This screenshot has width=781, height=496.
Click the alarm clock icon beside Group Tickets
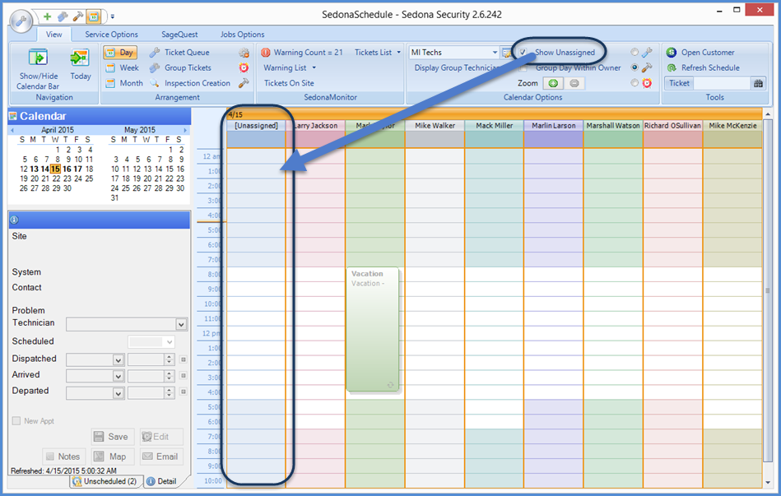[x=244, y=67]
